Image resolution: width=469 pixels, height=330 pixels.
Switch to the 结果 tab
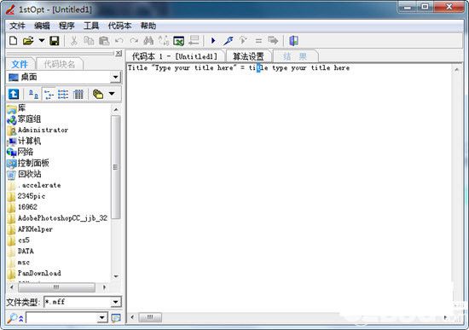pos(295,56)
